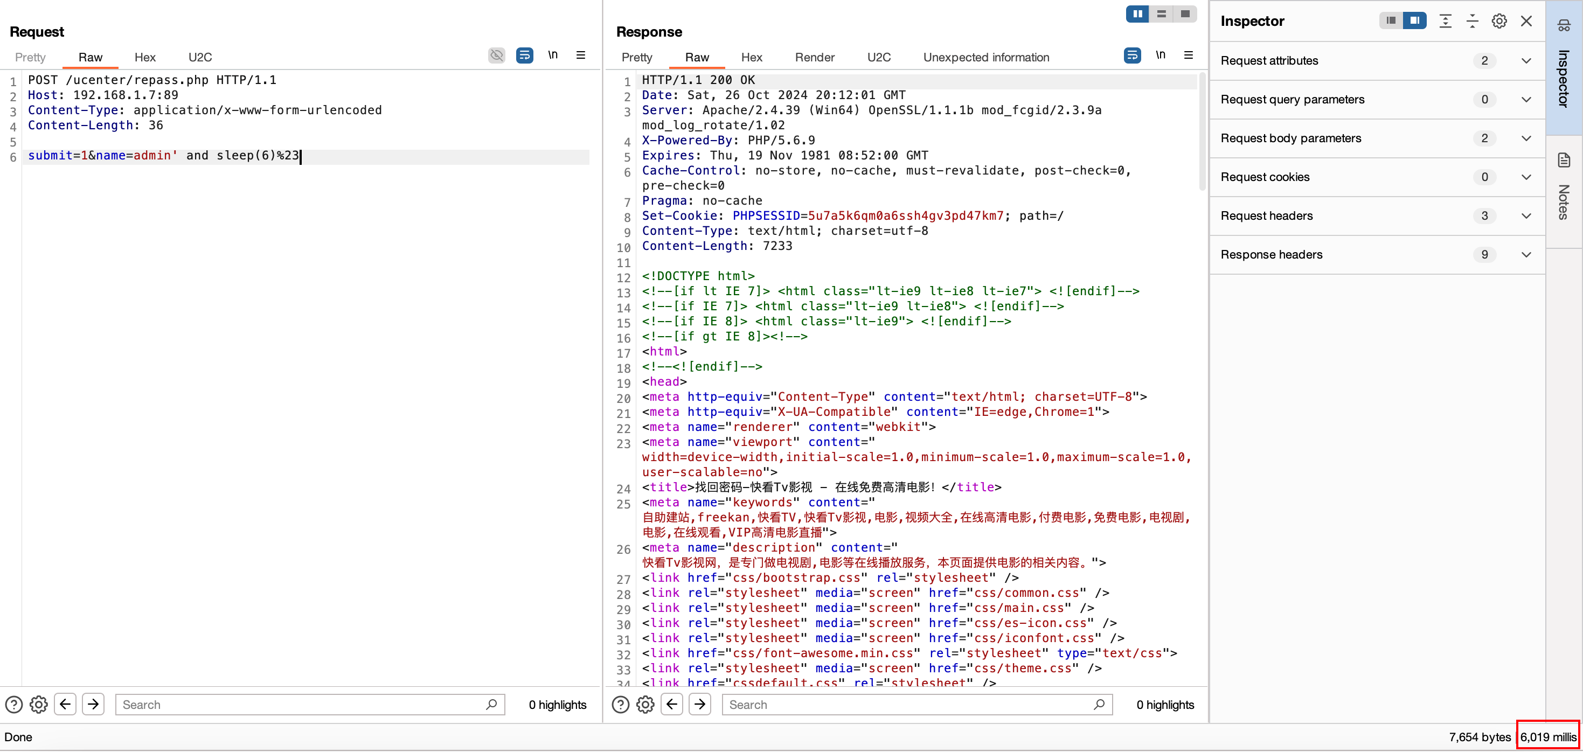Expand Request cookies section
Image resolution: width=1583 pixels, height=752 pixels.
pyautogui.click(x=1377, y=177)
